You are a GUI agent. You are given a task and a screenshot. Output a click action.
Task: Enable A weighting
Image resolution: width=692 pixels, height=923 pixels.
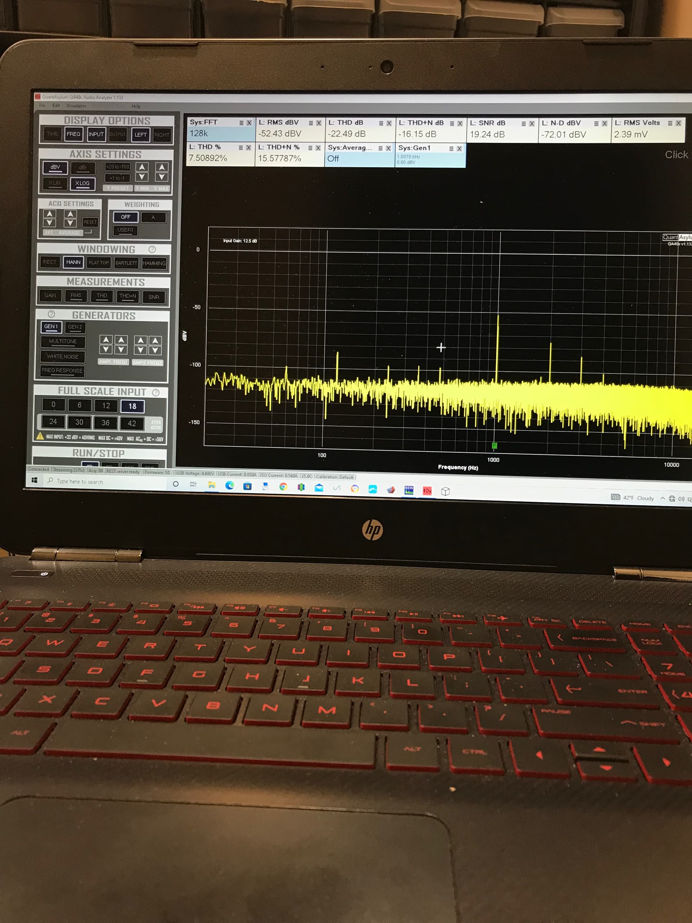(153, 217)
